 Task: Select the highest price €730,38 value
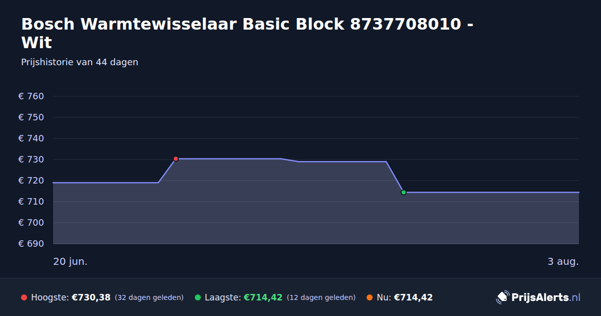(x=91, y=297)
